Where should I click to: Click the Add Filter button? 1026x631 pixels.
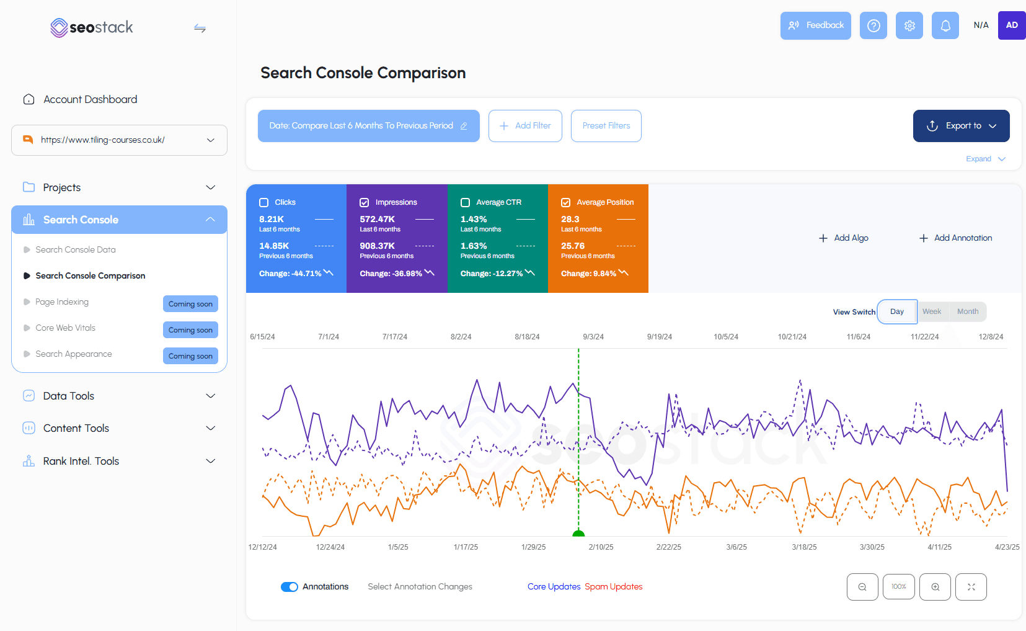coord(525,125)
